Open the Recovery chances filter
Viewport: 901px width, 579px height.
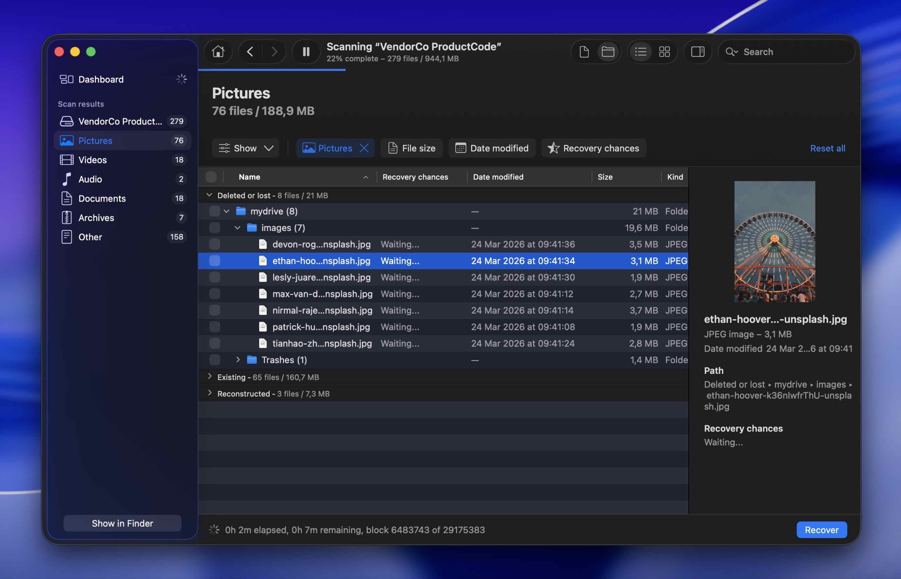click(x=594, y=148)
